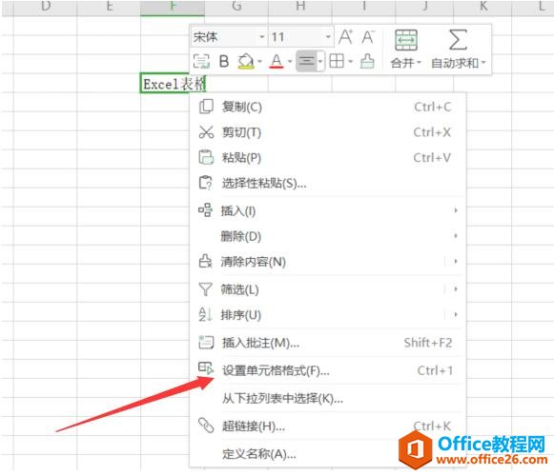Toggle Bold in mini toolbar

[x=224, y=61]
